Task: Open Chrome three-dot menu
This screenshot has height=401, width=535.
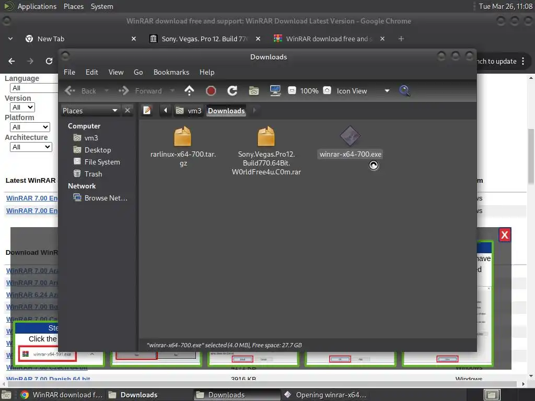Action: pyautogui.click(x=523, y=61)
